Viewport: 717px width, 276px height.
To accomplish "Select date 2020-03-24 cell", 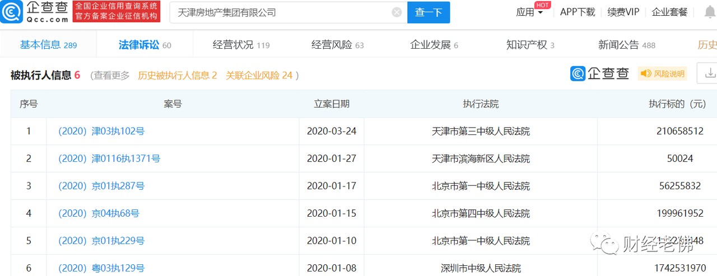I will coord(332,131).
